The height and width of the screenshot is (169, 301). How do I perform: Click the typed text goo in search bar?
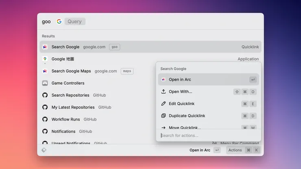[46, 22]
